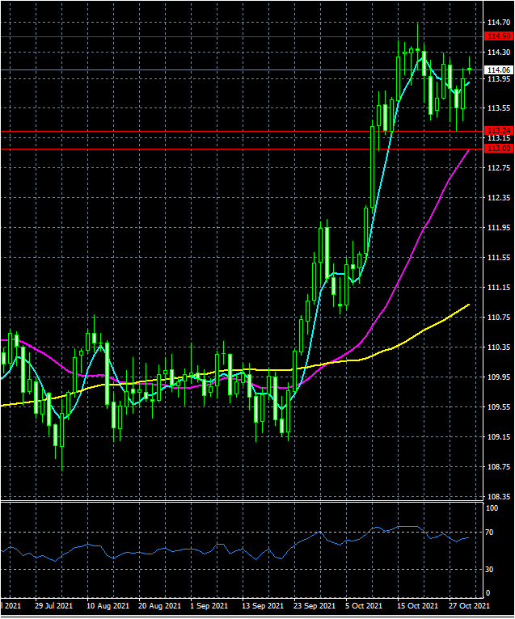515x619 pixels.
Task: Click the 29 Jul 2021 date label
Action: [x=53, y=606]
